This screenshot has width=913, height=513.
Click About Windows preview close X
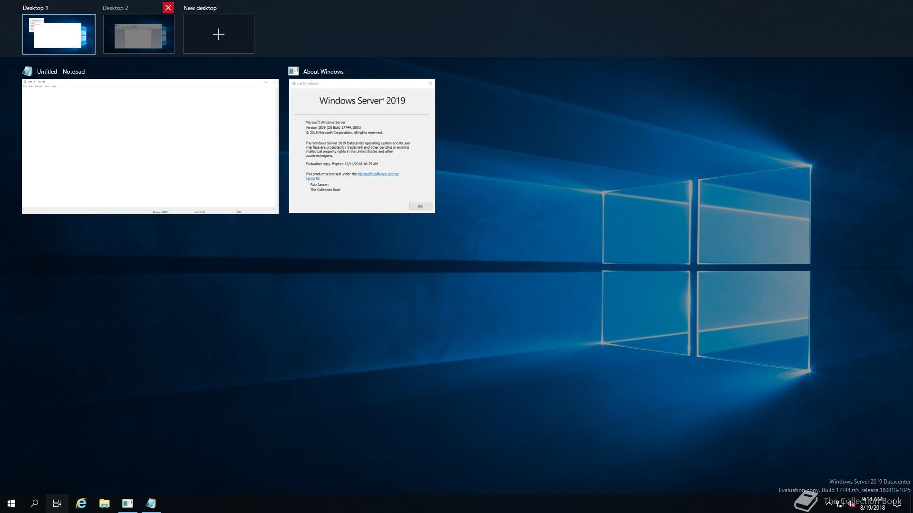point(430,83)
